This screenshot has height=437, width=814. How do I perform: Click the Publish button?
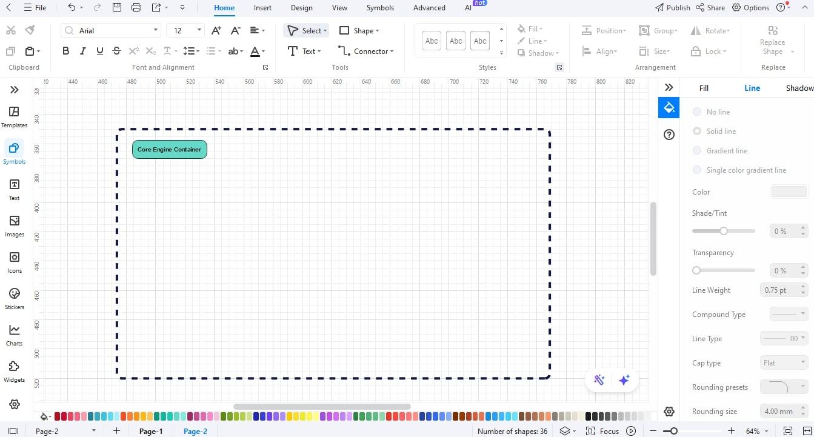[673, 8]
